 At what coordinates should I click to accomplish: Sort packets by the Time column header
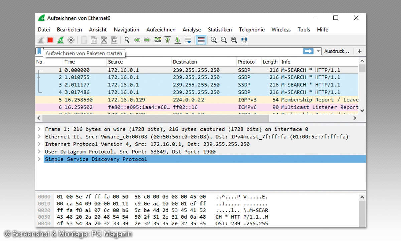[x=85, y=62]
